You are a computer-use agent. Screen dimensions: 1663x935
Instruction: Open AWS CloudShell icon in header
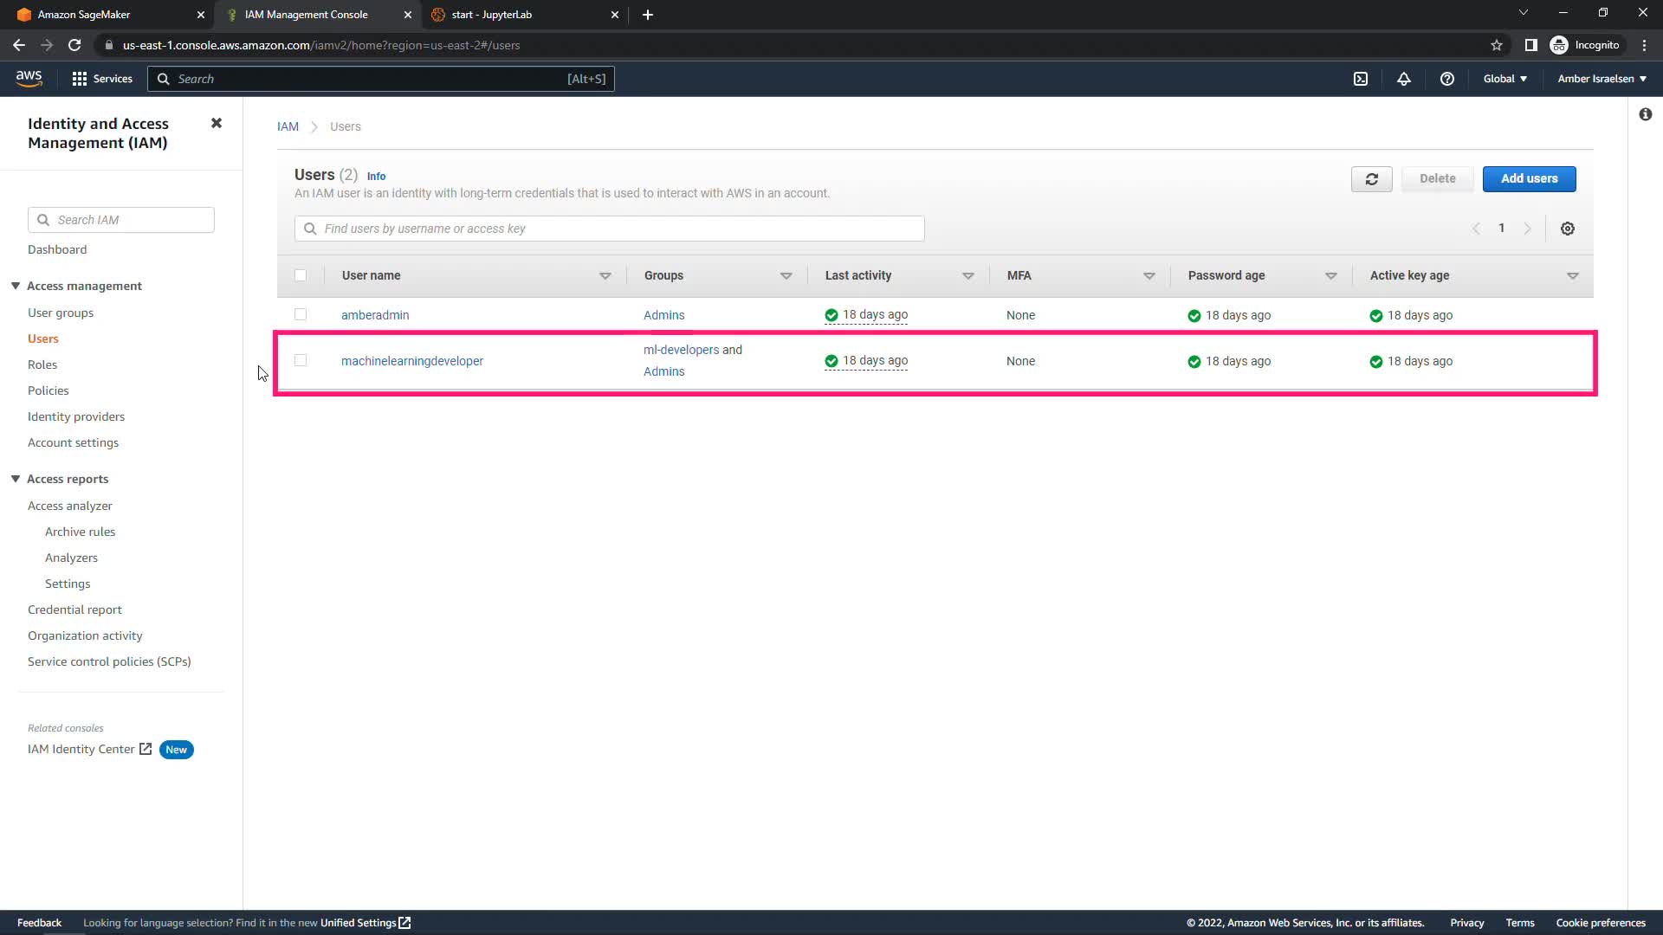pyautogui.click(x=1361, y=79)
